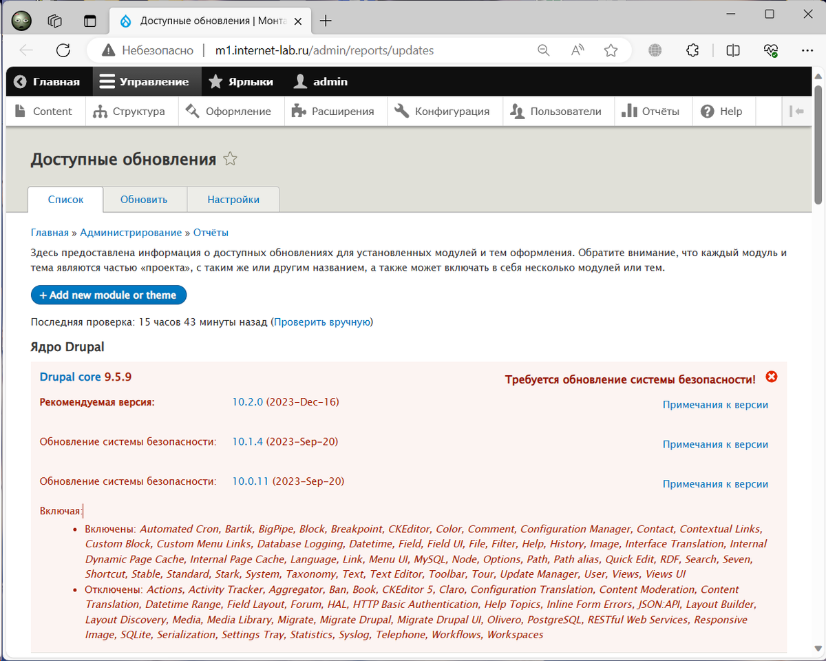Click the Требуется обновление системы безопасности! text

(x=630, y=379)
